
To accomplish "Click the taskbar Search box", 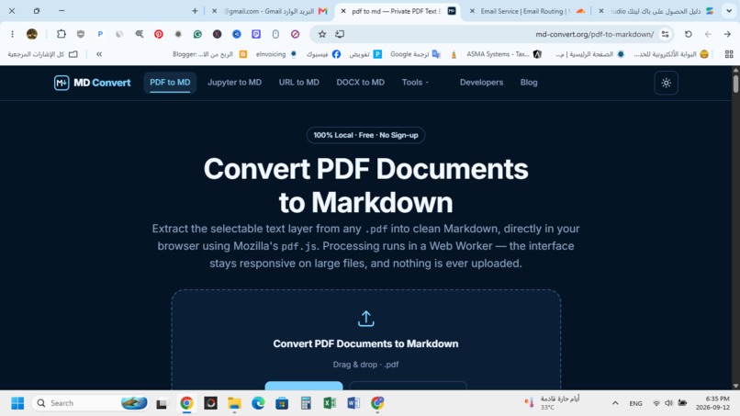I will 90,403.
